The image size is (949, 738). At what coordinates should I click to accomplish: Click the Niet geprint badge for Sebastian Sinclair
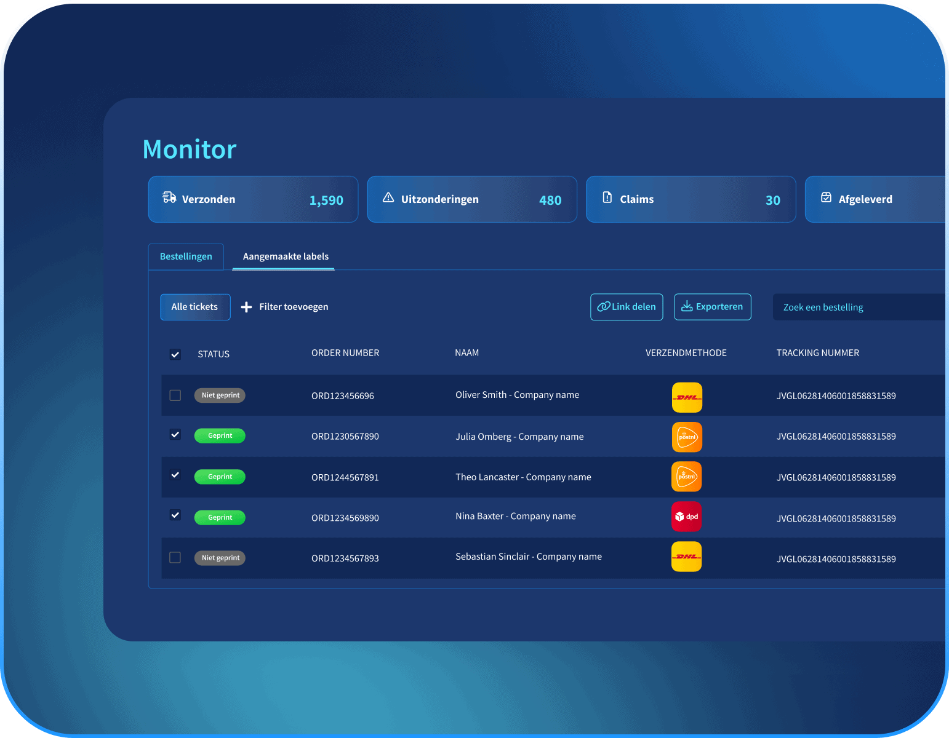(x=220, y=558)
